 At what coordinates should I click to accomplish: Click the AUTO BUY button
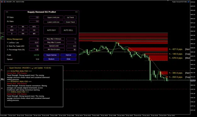tap(51, 30)
